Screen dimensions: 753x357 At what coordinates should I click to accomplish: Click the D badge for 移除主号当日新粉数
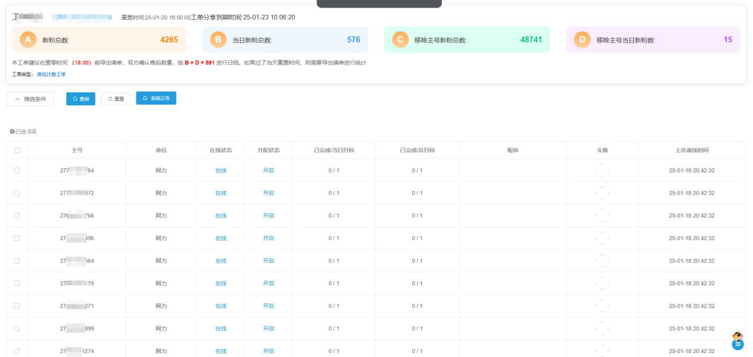pyautogui.click(x=582, y=40)
